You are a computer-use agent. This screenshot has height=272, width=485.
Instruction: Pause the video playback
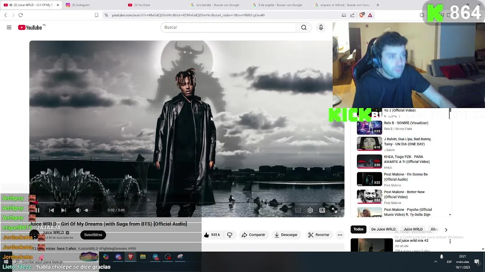click(x=38, y=210)
